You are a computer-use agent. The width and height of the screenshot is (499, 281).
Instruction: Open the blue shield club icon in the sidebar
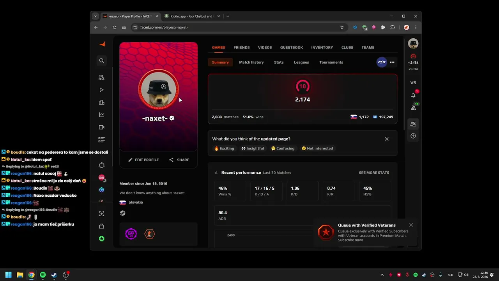pyautogui.click(x=101, y=190)
